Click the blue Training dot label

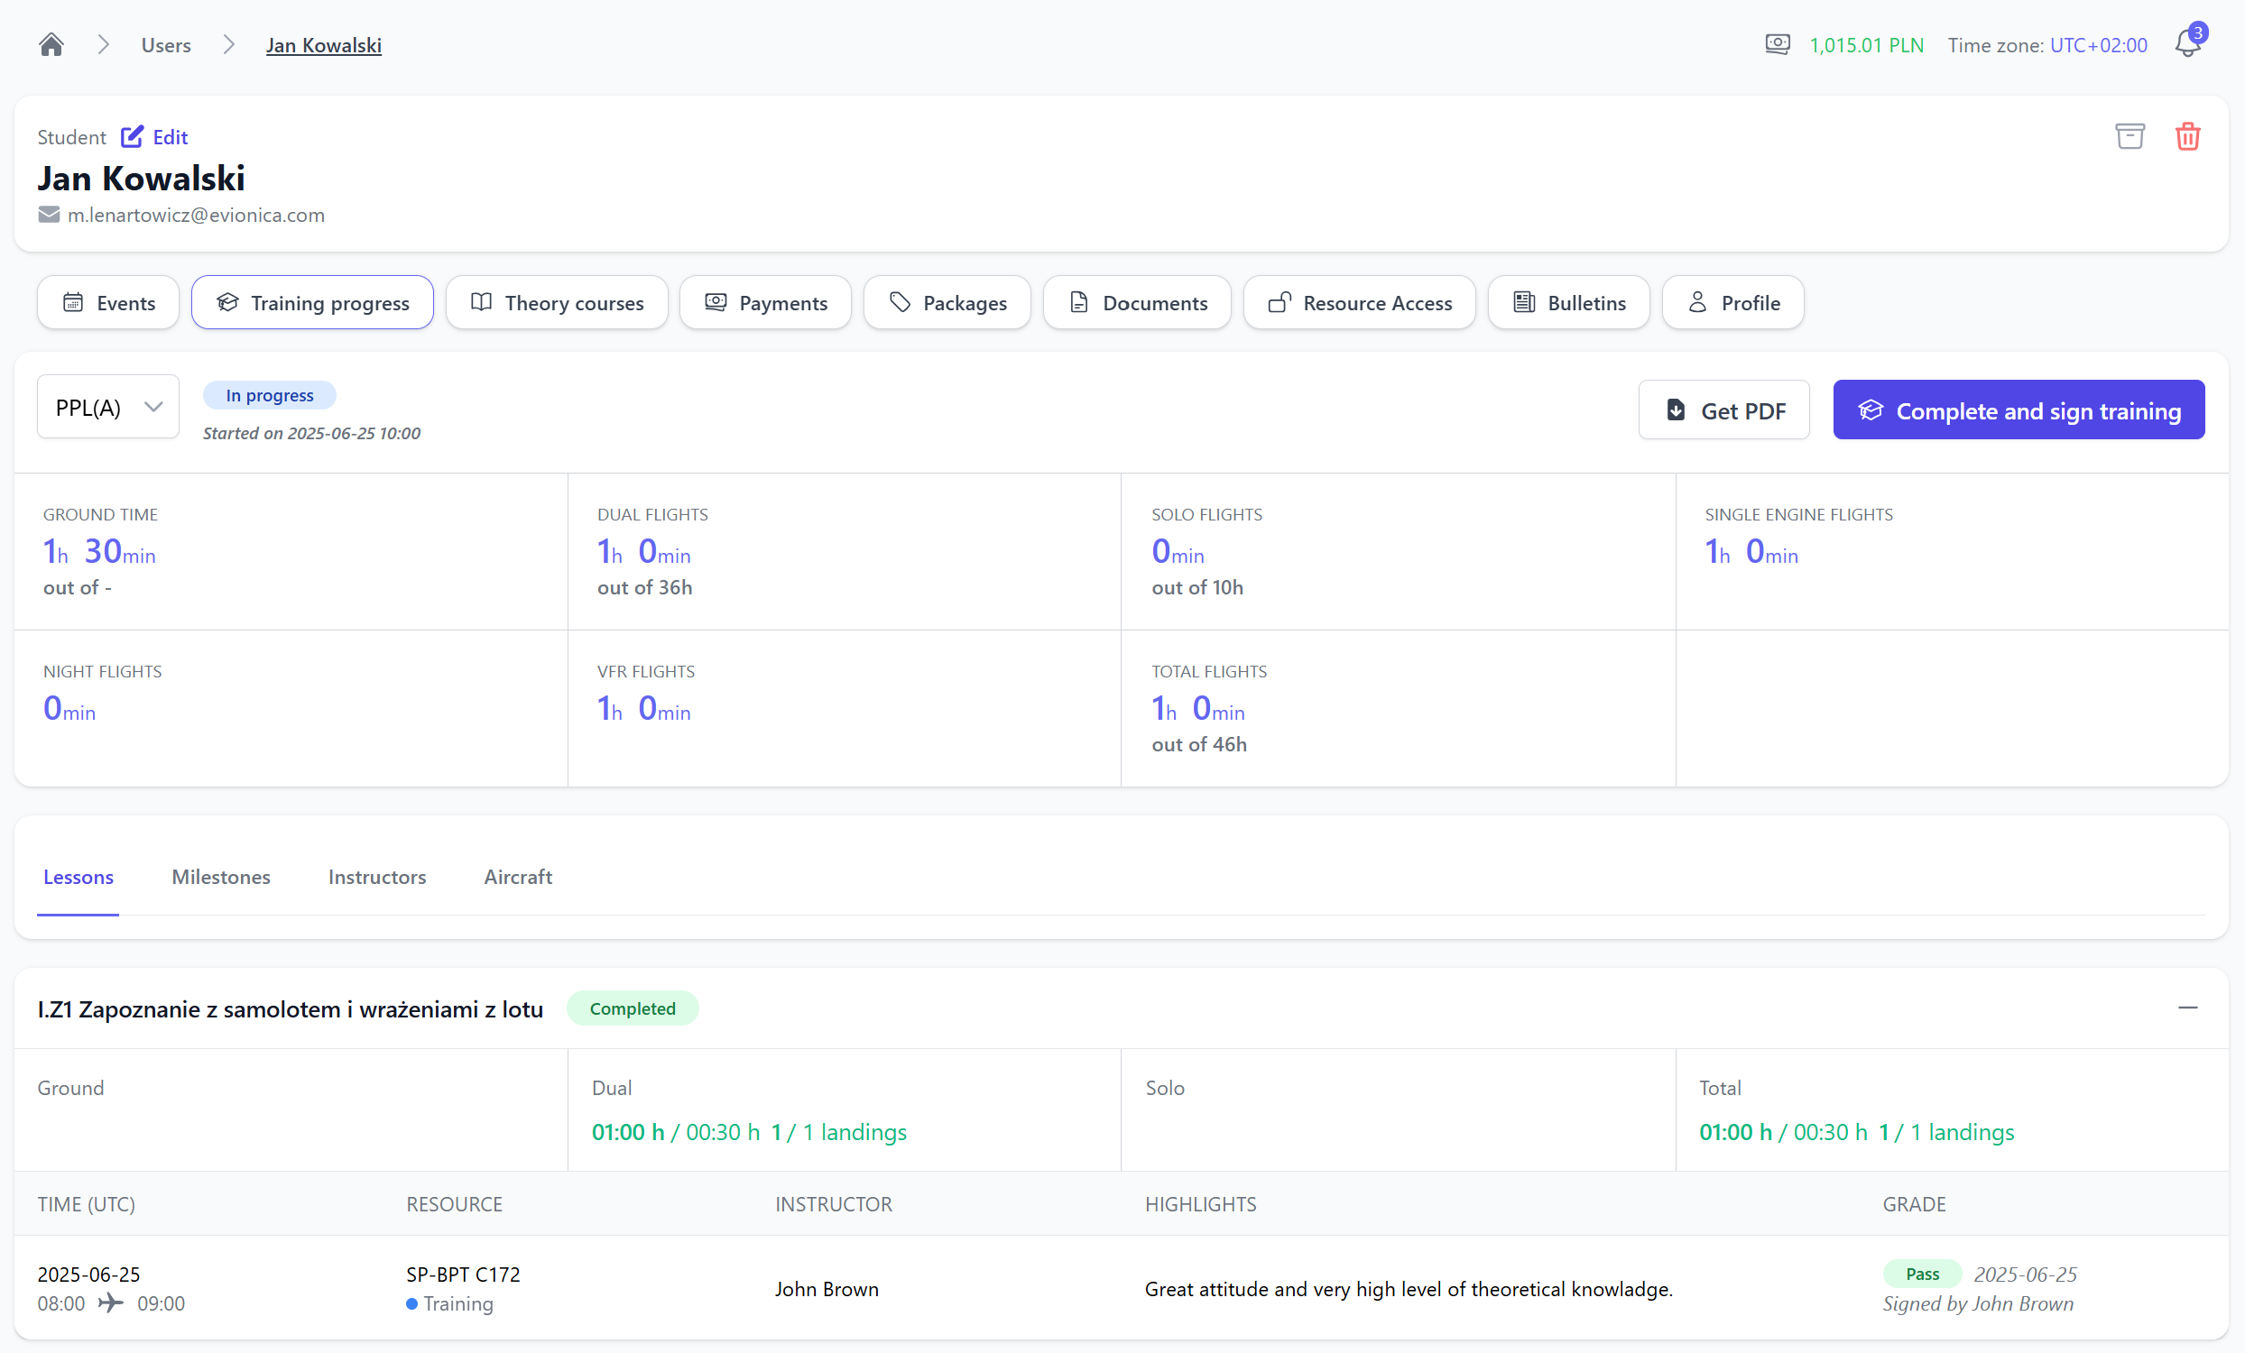click(450, 1303)
